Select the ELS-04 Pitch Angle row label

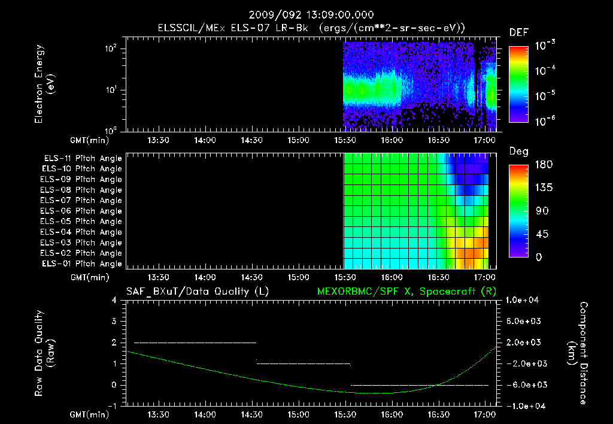tap(81, 232)
